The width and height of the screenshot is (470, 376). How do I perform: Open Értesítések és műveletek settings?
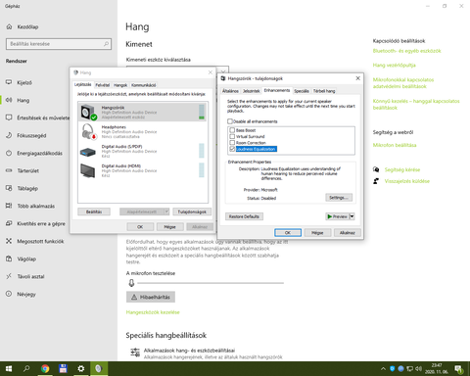(43, 117)
